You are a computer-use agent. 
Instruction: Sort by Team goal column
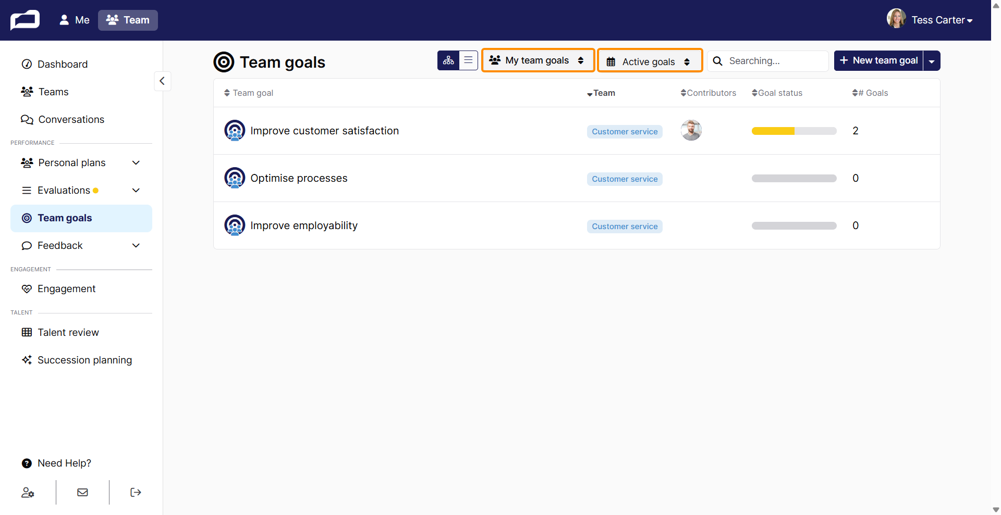[248, 93]
